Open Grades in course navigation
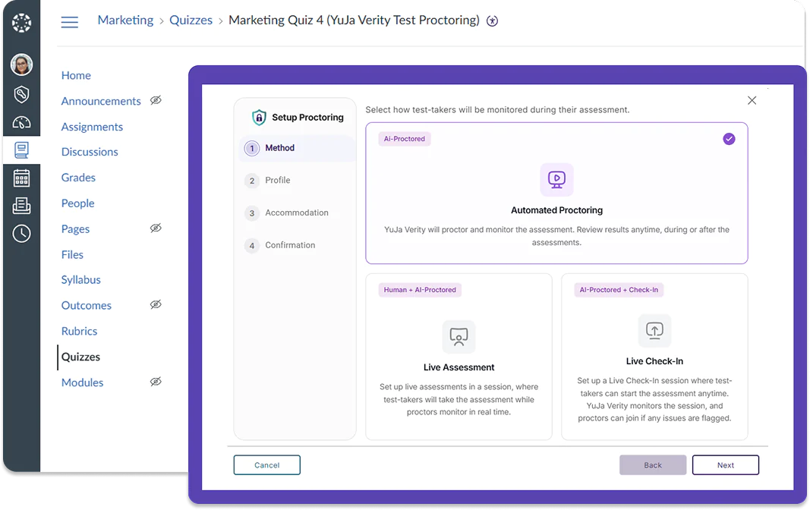Image resolution: width=810 pixels, height=510 pixels. pyautogui.click(x=78, y=178)
